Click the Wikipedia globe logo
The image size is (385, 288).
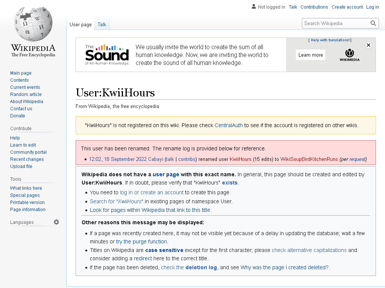[33, 24]
